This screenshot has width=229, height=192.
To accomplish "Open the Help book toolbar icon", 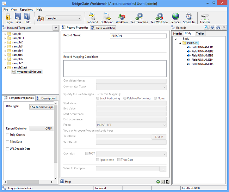I will [x=27, y=16].
